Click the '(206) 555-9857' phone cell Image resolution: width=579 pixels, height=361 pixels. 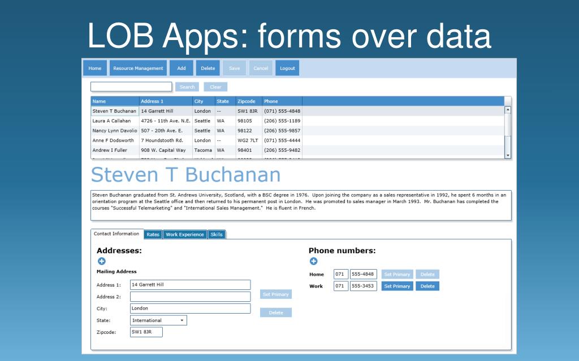[282, 130]
